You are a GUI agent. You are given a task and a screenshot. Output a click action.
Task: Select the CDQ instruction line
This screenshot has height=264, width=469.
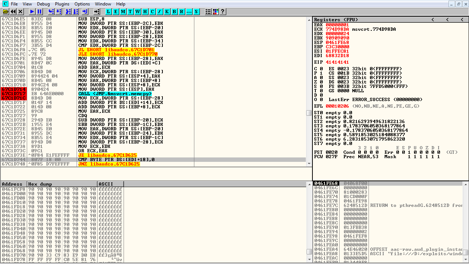click(83, 116)
